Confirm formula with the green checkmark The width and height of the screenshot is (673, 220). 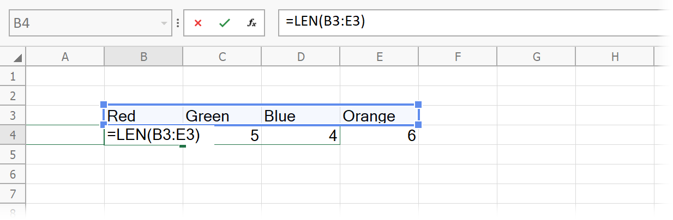click(224, 23)
